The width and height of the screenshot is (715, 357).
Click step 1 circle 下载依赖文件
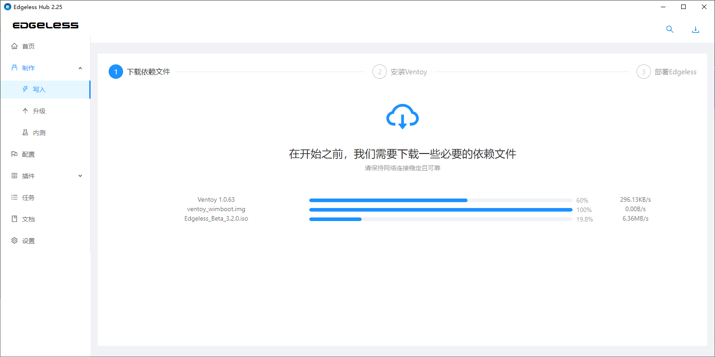116,72
